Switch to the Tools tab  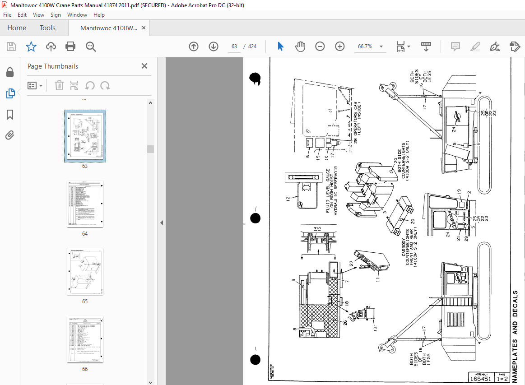point(47,28)
